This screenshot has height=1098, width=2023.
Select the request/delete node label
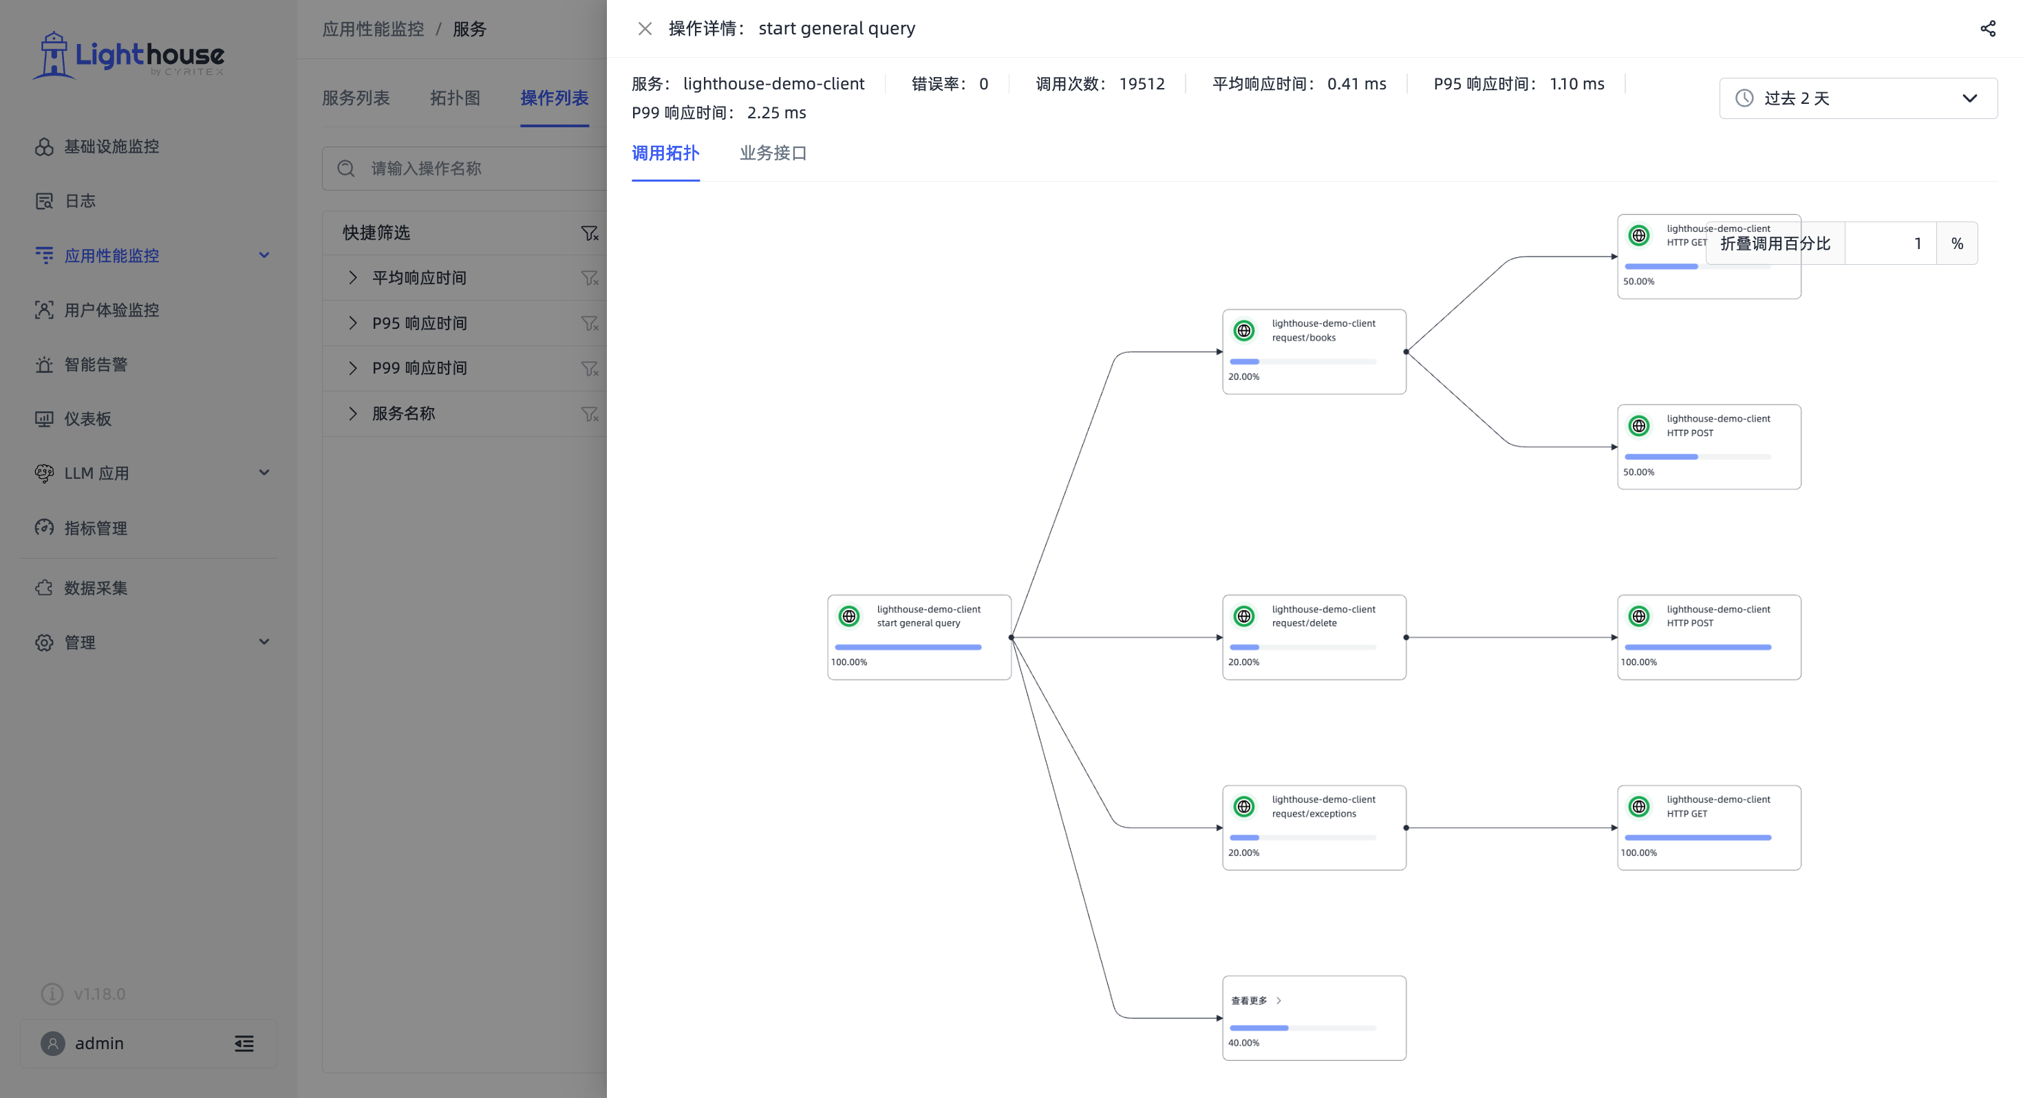coord(1304,623)
